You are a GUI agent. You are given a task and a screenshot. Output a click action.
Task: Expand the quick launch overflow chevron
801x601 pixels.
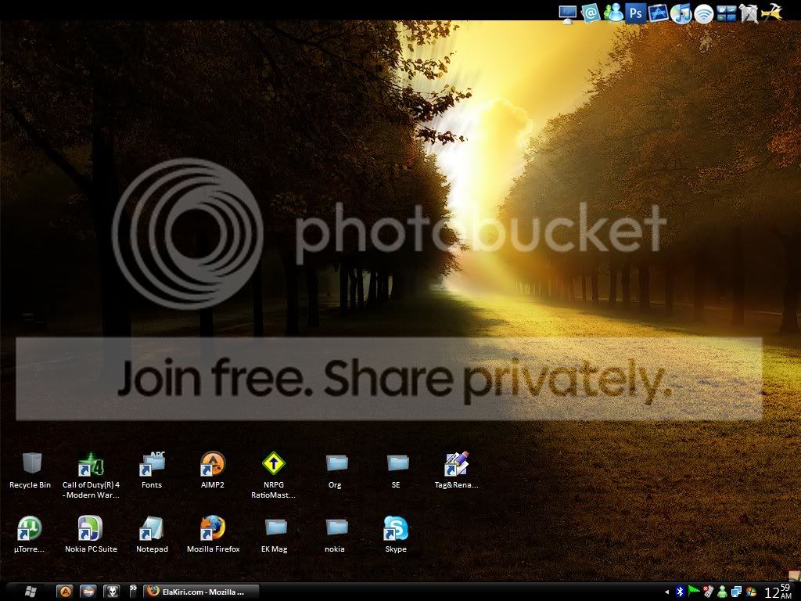point(133,589)
